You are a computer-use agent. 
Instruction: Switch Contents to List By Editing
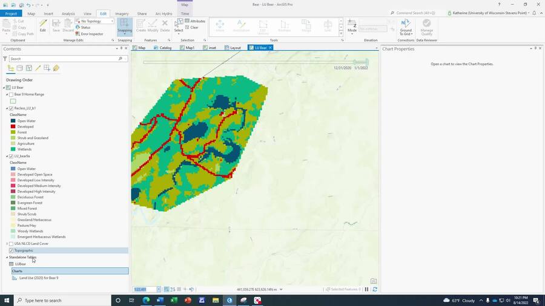(x=38, y=68)
